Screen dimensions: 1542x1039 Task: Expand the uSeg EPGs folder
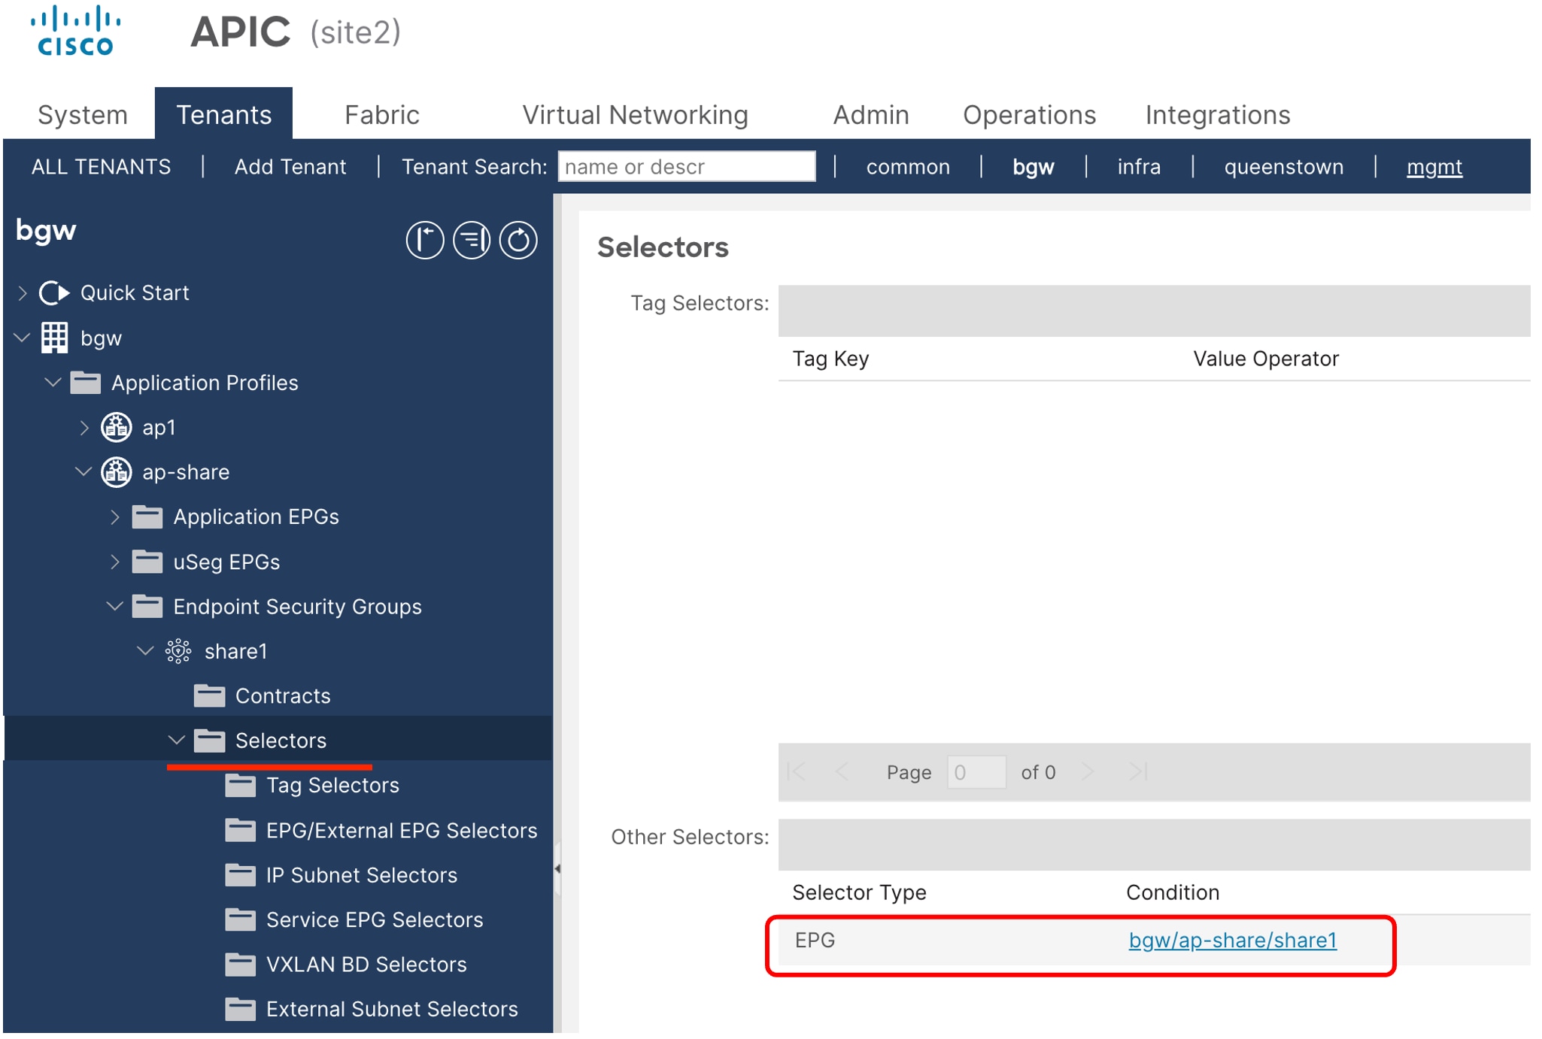coord(115,562)
